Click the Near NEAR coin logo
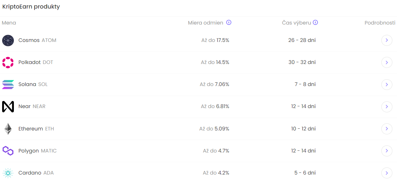The image size is (397, 182). tap(8, 107)
